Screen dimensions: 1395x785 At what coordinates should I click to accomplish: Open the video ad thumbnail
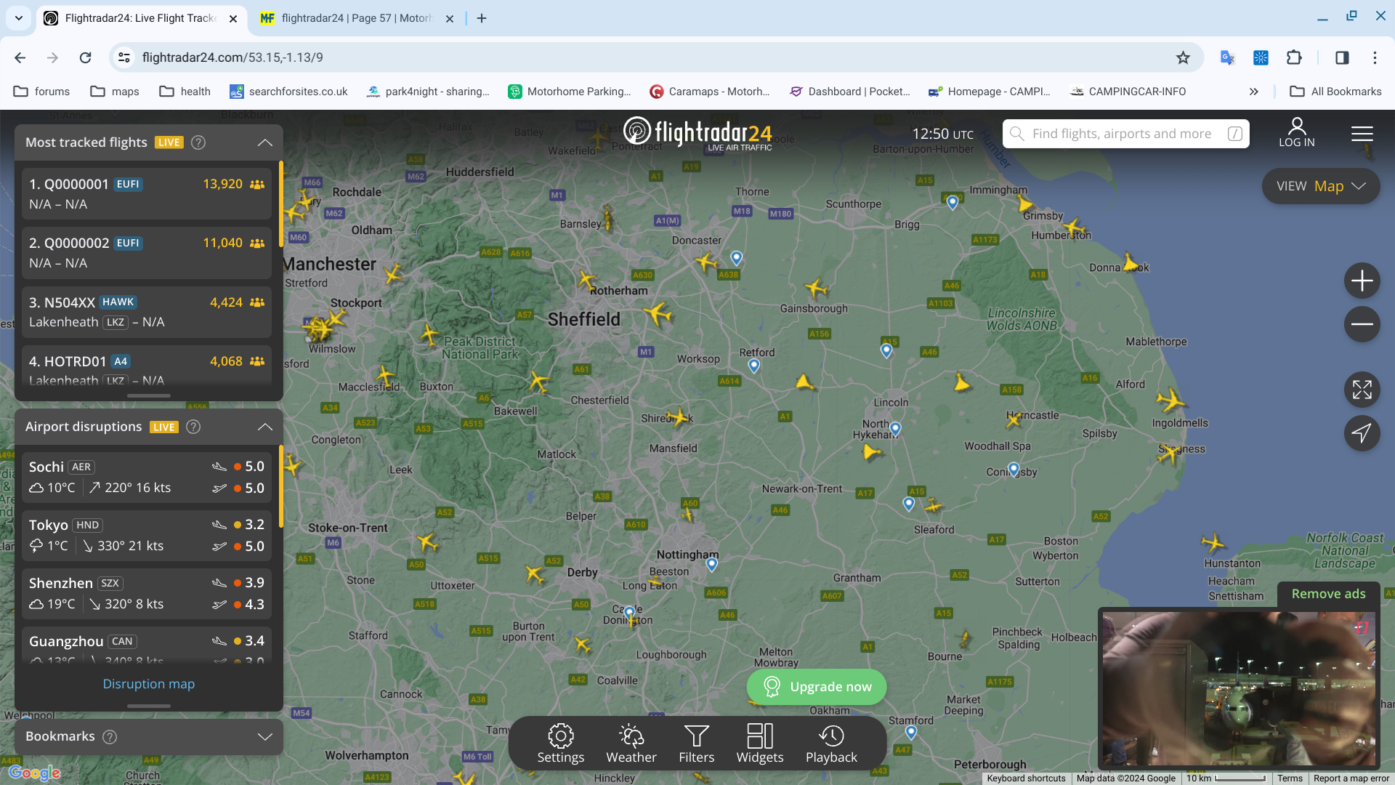click(1239, 688)
